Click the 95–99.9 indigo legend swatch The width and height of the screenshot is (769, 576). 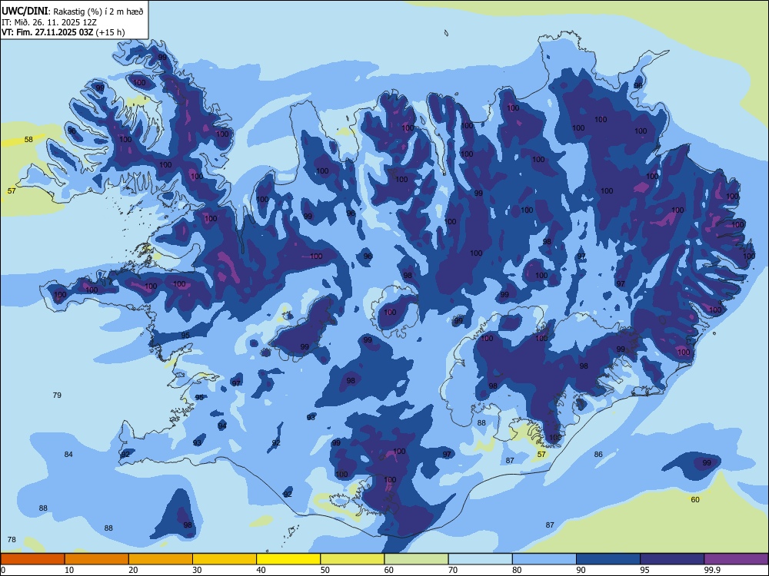click(x=672, y=559)
